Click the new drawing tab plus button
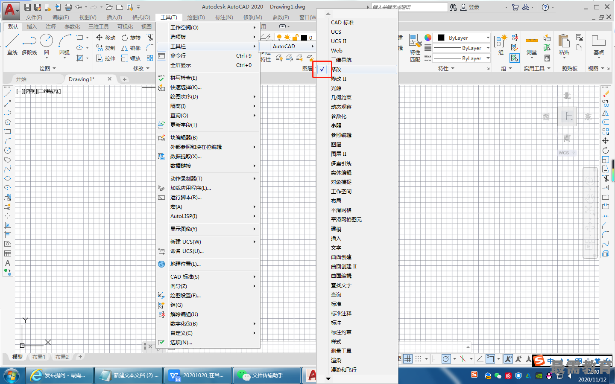 click(124, 79)
